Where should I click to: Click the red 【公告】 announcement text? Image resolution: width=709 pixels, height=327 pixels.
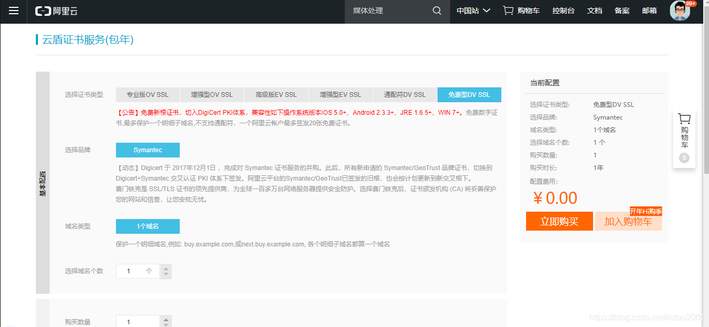click(289, 113)
